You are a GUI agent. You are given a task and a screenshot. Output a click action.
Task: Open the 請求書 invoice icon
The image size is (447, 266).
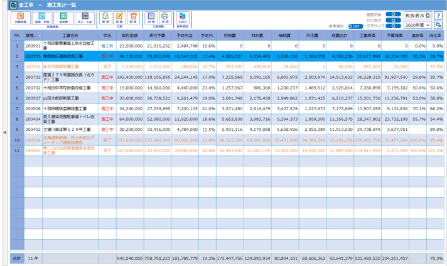(63, 18)
